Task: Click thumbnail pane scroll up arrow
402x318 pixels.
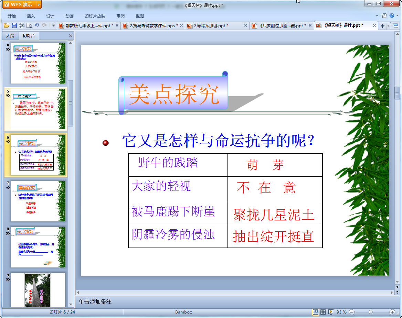Action: coord(71,43)
